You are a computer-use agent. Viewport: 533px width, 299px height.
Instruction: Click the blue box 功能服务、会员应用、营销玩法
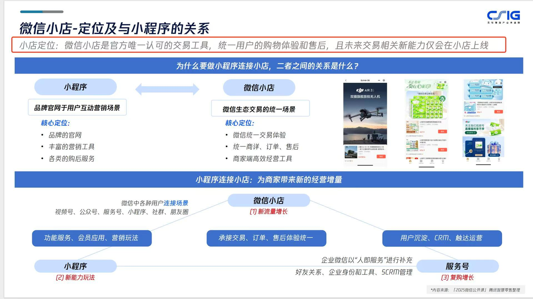92,238
